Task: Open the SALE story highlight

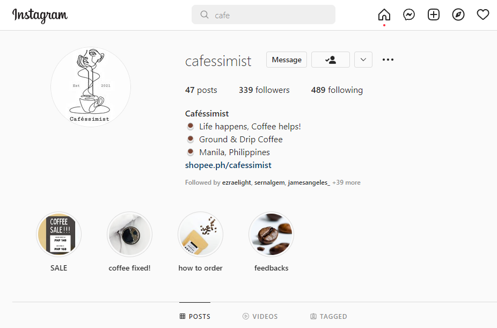Action: pyautogui.click(x=59, y=235)
